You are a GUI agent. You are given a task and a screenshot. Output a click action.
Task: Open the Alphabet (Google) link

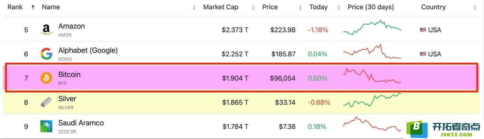point(88,50)
